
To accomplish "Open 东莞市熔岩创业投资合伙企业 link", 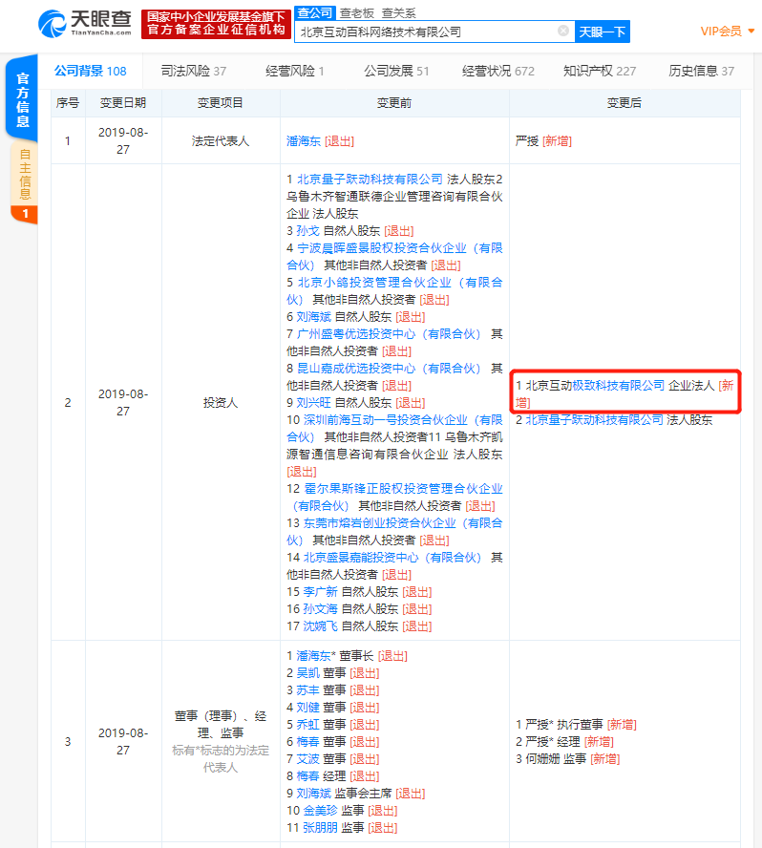I will point(394,532).
